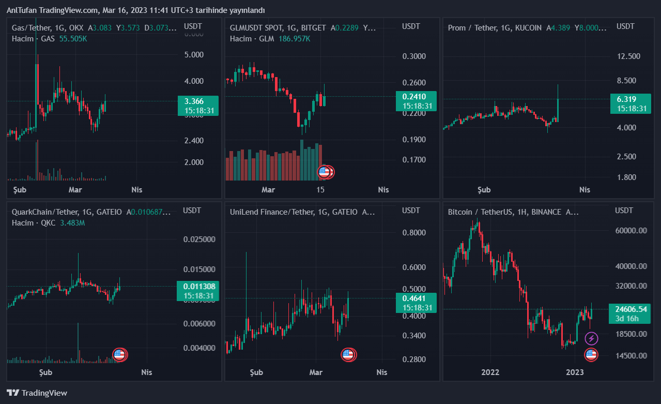Open the USDT currency label on Prom chart

tap(625, 26)
